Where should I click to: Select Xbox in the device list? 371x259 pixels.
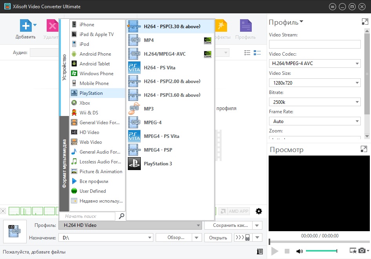click(85, 103)
